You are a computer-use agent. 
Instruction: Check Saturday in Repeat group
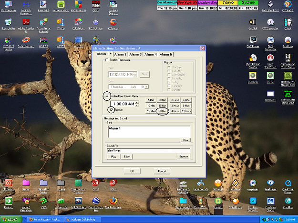coord(169,86)
